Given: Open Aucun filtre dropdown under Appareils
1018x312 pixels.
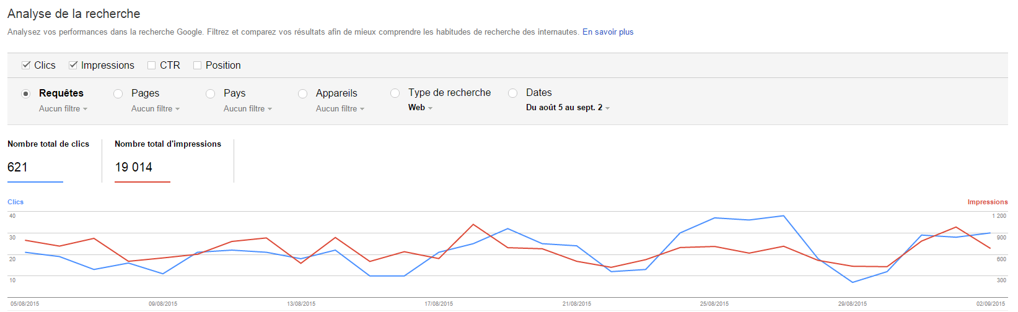Looking at the screenshot, I should (x=340, y=108).
